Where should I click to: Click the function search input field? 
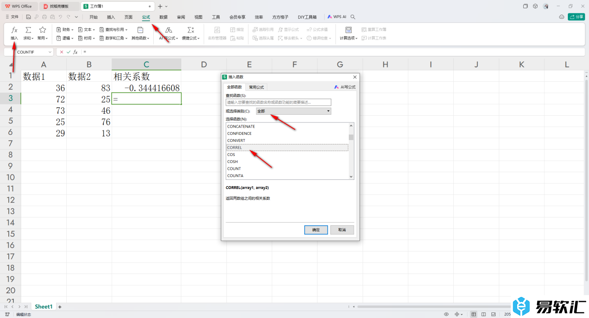coord(278,102)
